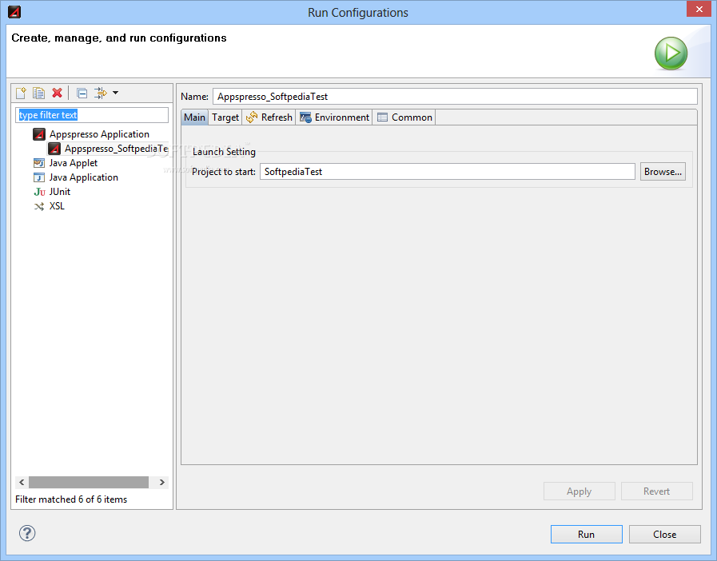This screenshot has width=717, height=561.
Task: Click the Close button
Action: pos(664,534)
